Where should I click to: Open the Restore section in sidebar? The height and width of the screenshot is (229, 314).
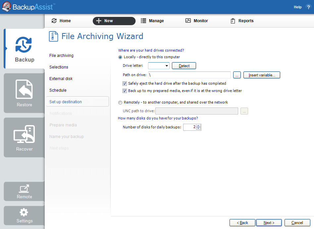point(24,93)
